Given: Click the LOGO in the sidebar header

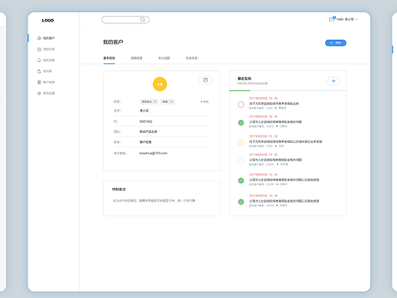Looking at the screenshot, I should (x=48, y=21).
